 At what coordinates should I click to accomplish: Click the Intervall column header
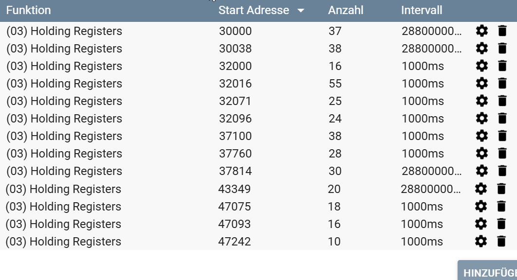click(x=422, y=10)
